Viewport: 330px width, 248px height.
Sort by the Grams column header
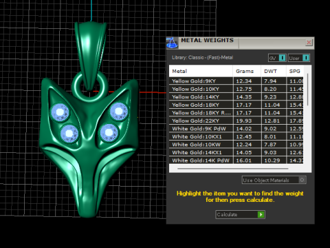[x=247, y=71]
